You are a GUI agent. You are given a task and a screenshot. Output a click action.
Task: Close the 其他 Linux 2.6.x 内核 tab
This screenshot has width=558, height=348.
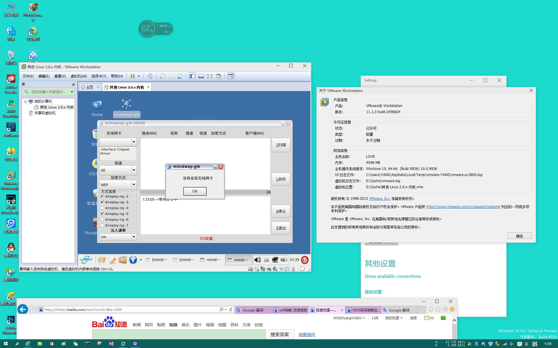click(x=148, y=87)
